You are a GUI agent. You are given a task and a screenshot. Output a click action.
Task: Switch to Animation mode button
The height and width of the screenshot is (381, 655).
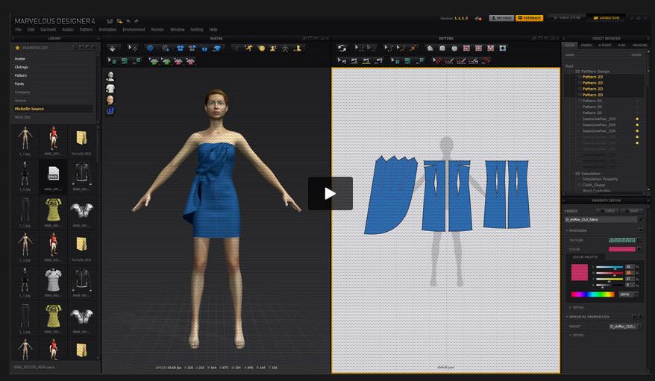606,18
